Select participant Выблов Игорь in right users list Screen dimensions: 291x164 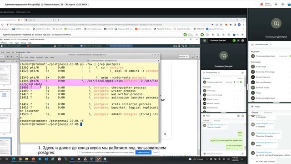pos(262,87)
